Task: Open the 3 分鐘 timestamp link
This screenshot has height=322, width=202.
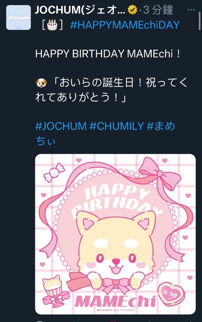Action: (158, 10)
